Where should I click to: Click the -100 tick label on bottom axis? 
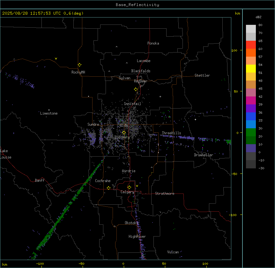(40, 264)
